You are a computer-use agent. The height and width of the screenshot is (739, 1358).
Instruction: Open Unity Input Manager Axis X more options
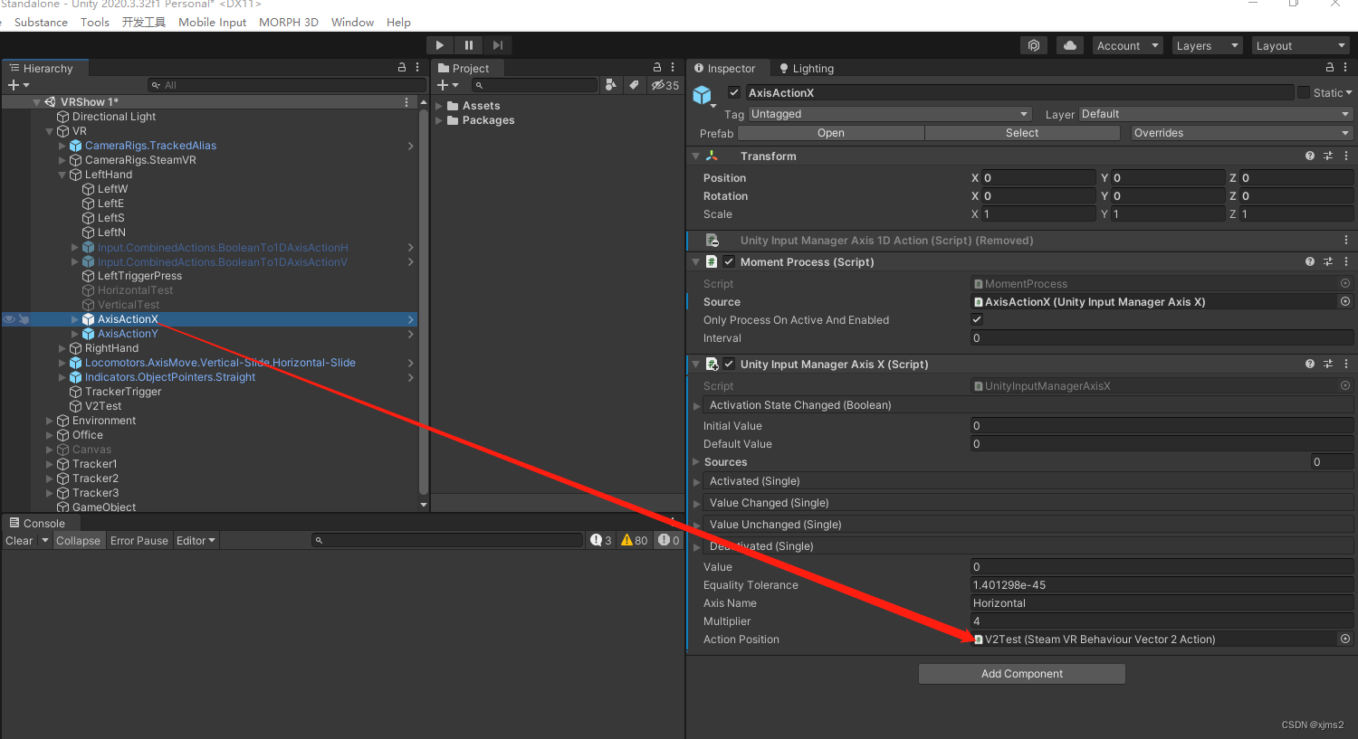coord(1346,364)
